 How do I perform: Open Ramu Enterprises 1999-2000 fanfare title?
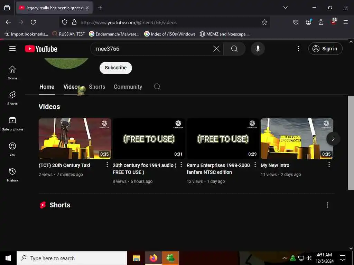218,168
